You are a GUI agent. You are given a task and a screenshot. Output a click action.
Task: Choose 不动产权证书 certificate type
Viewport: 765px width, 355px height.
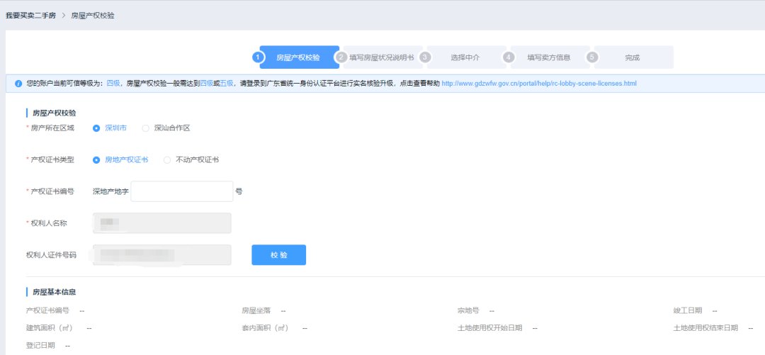tap(167, 160)
